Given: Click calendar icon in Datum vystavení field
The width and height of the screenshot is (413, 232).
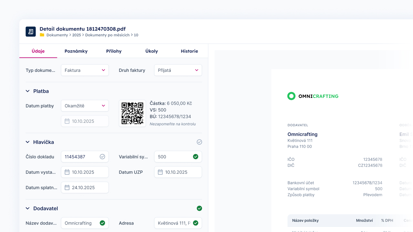Looking at the screenshot, I should coord(67,172).
